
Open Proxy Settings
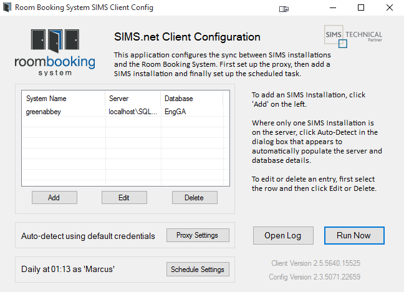tap(198, 235)
